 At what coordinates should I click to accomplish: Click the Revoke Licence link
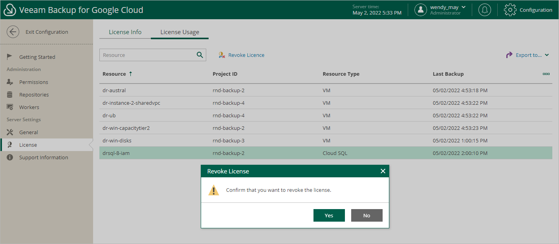tap(246, 55)
